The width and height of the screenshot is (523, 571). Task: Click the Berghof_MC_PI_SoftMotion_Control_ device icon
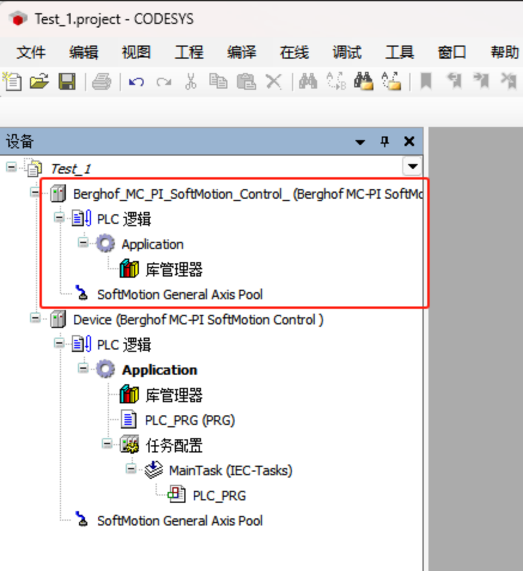pos(58,193)
